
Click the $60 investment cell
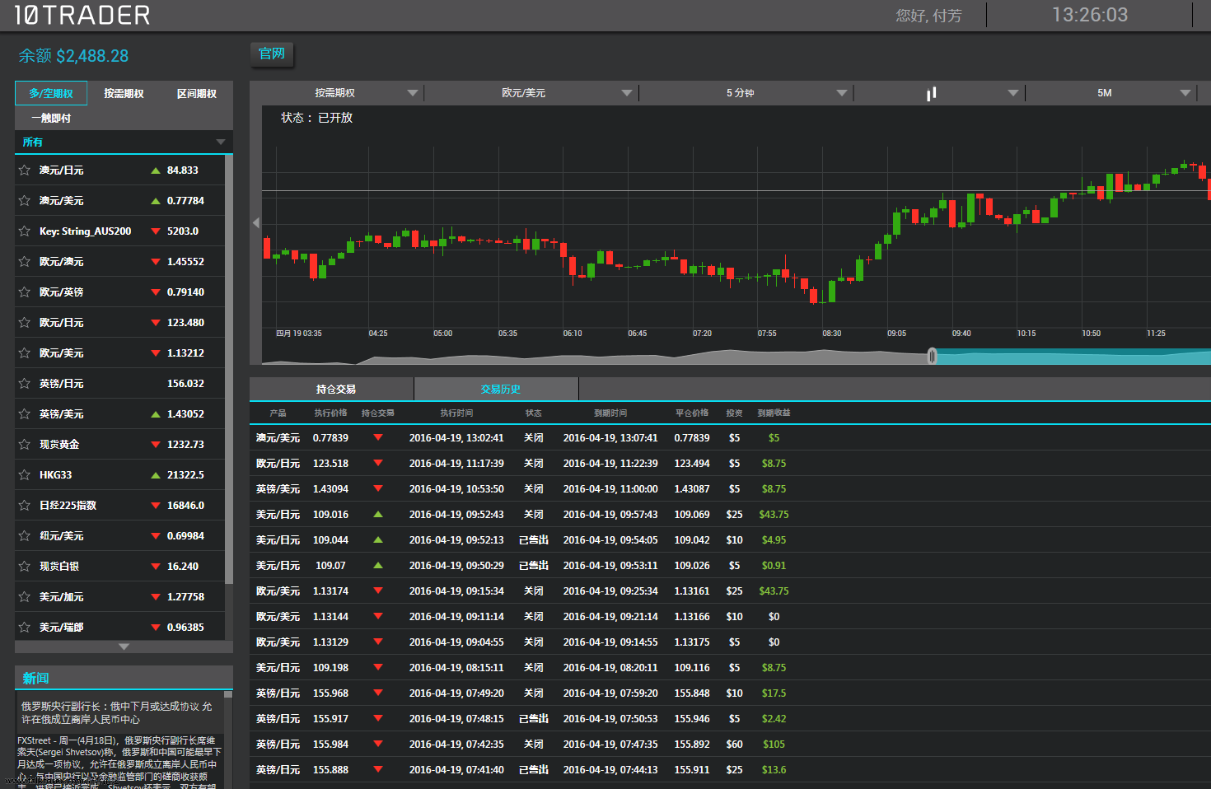(734, 745)
